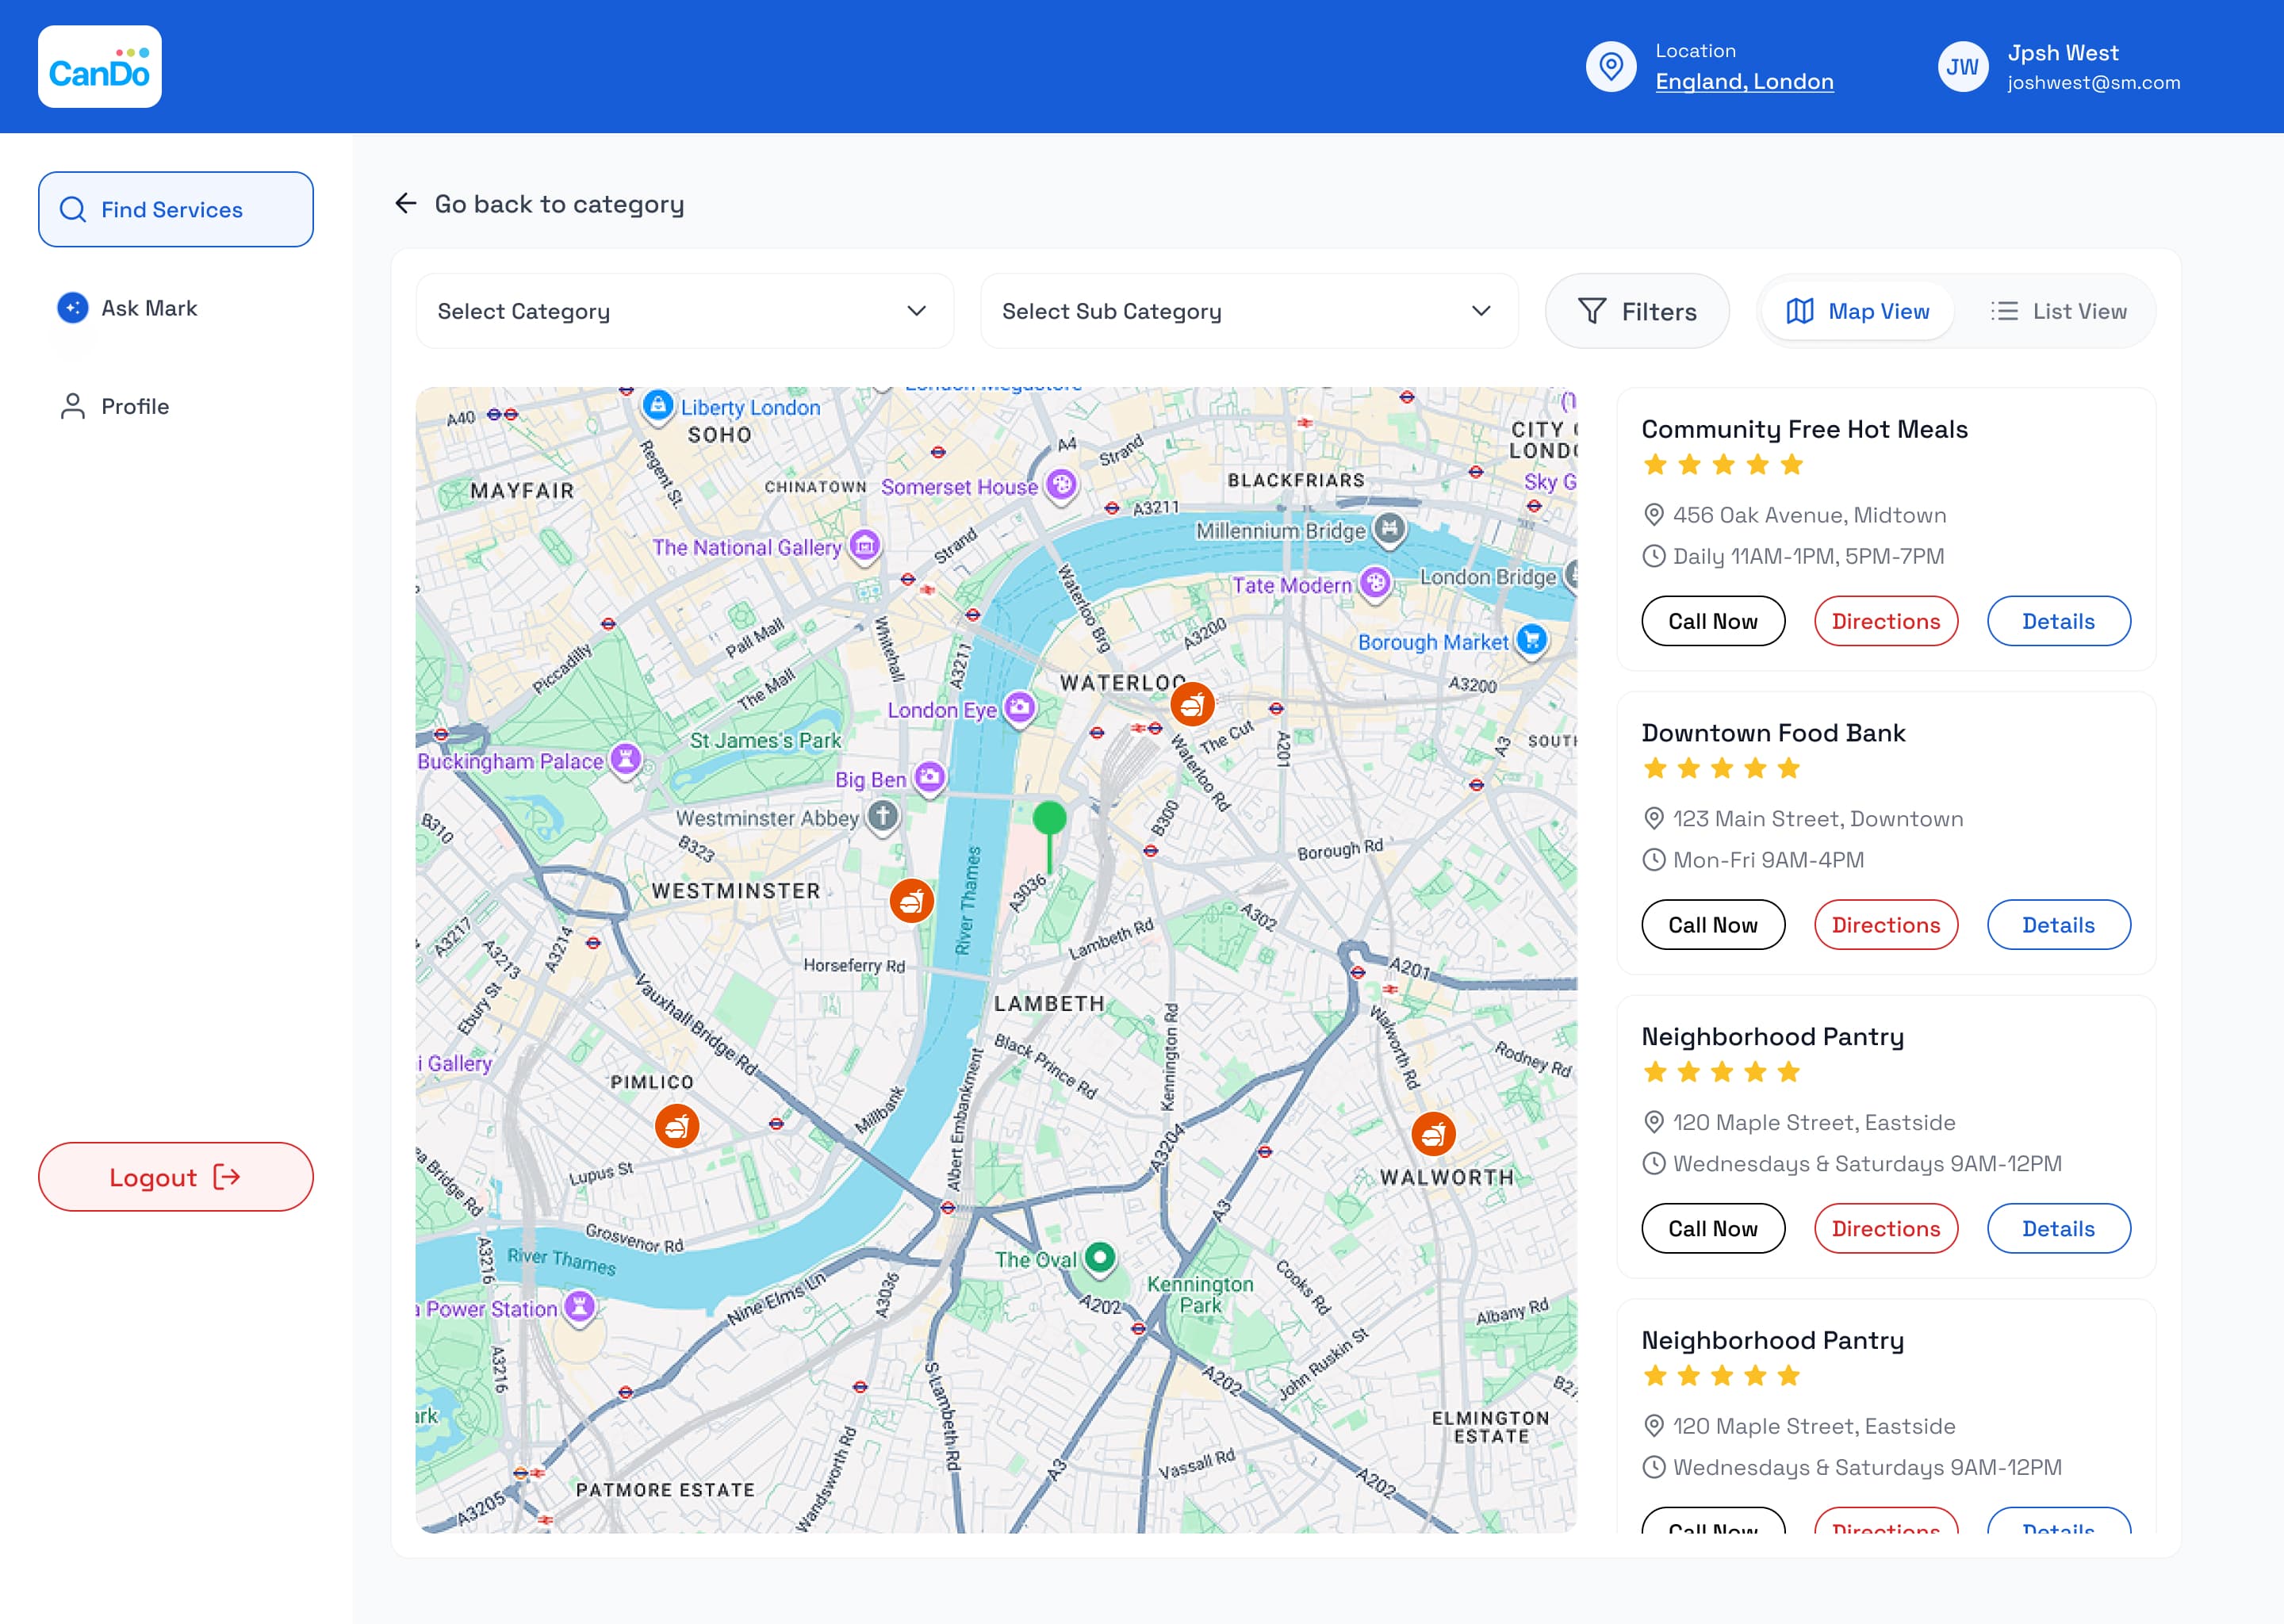Switch to Map View
2284x1624 pixels.
point(1858,312)
